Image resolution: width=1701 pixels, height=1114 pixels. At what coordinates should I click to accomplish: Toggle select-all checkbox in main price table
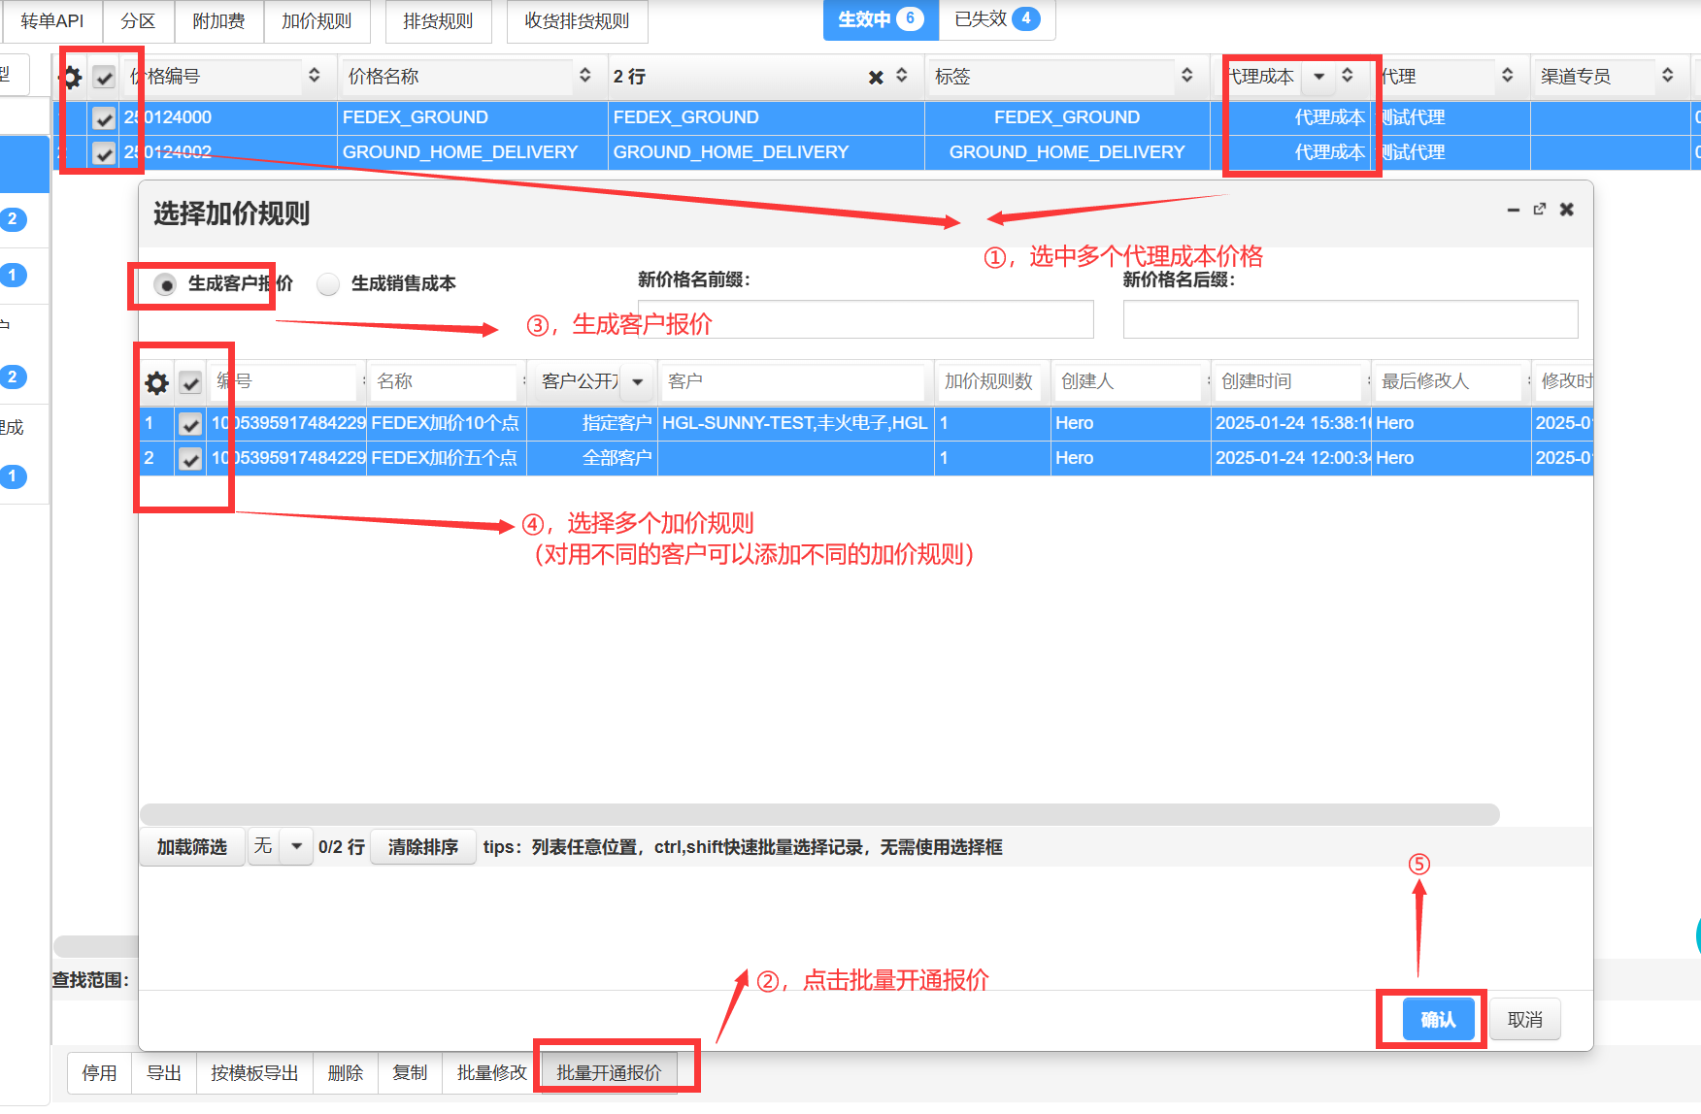coord(104,77)
